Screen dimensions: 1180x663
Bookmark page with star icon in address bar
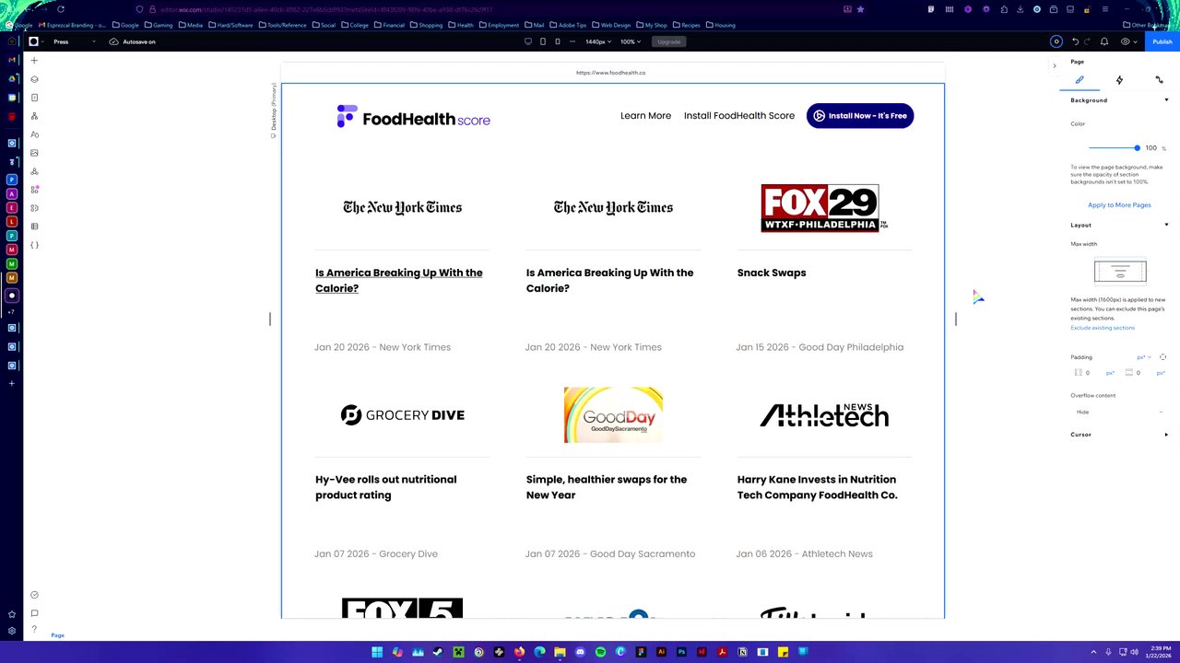[x=860, y=9]
